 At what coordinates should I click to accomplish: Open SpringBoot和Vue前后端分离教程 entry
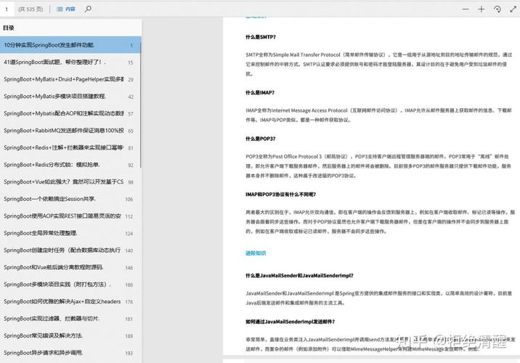click(70, 267)
